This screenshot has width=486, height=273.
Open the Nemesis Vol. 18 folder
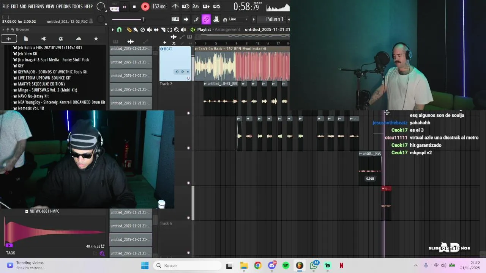click(x=28, y=108)
